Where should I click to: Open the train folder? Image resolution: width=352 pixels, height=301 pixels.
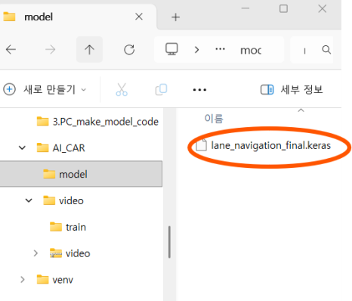click(68, 227)
